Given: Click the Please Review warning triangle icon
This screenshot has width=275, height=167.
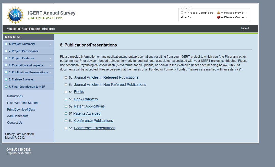Looking at the screenshot, I should 218,13.
